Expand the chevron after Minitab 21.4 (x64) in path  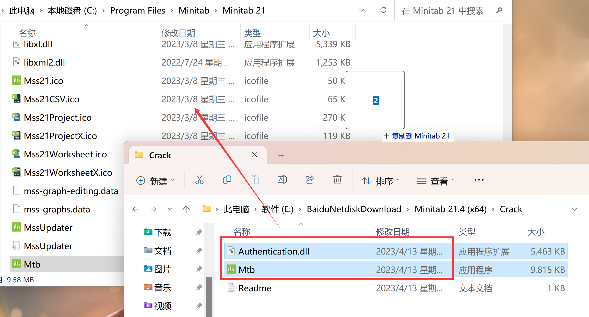(x=493, y=209)
